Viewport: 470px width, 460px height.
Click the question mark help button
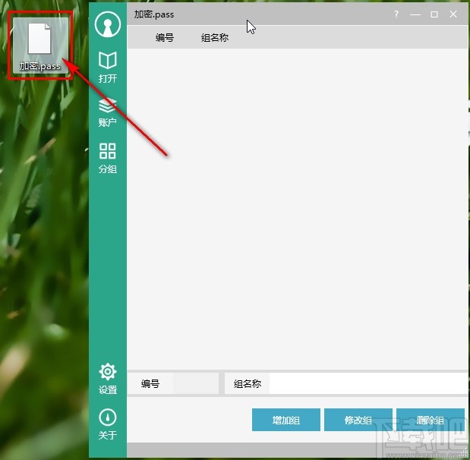(x=396, y=14)
